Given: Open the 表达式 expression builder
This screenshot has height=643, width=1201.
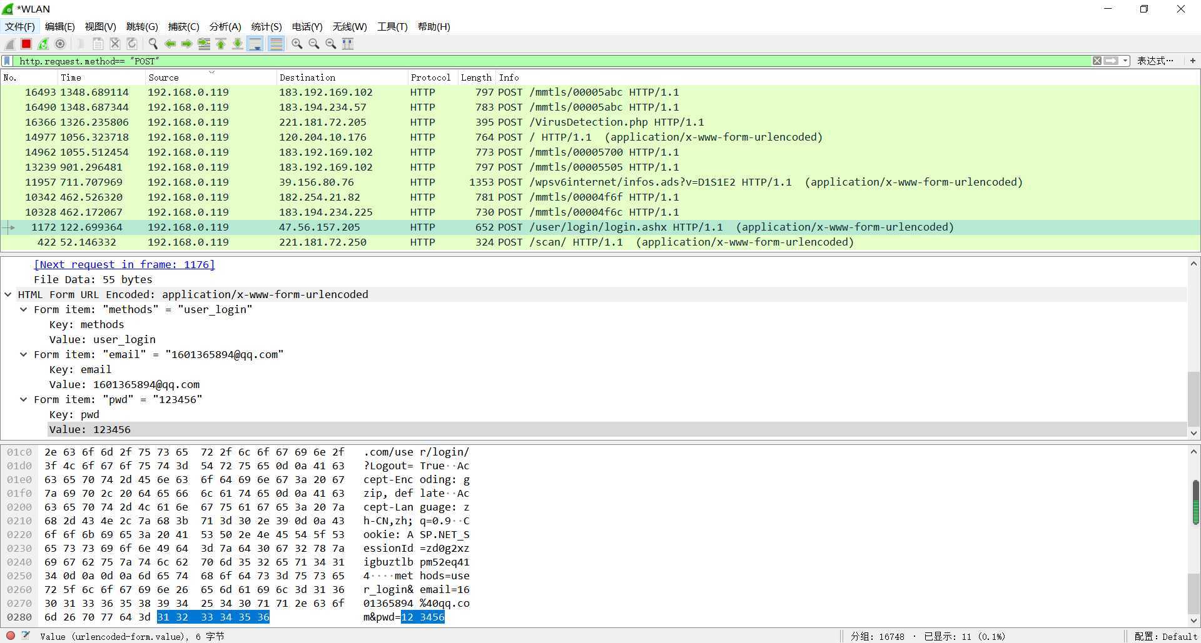Looking at the screenshot, I should tap(1155, 61).
